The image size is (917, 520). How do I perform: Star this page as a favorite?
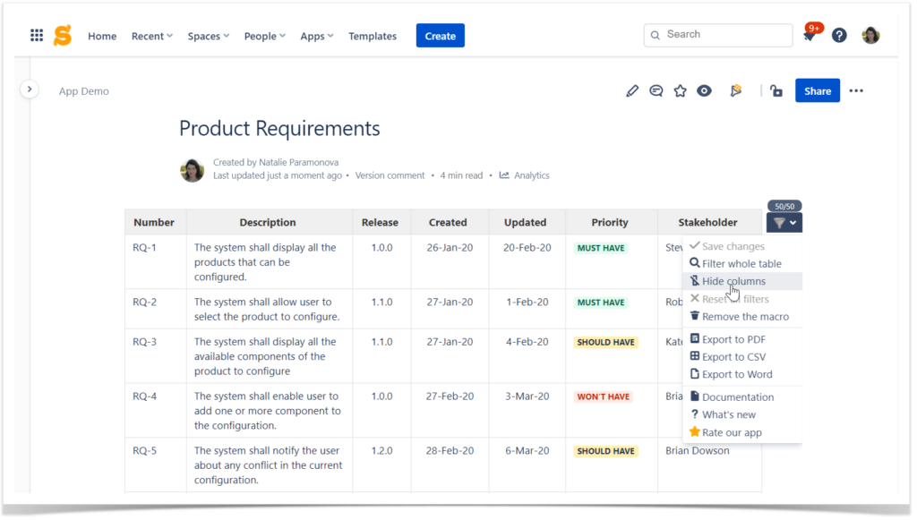pos(680,90)
